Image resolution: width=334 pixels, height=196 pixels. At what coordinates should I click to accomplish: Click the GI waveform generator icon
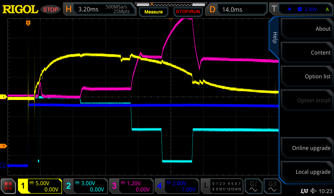click(253, 186)
